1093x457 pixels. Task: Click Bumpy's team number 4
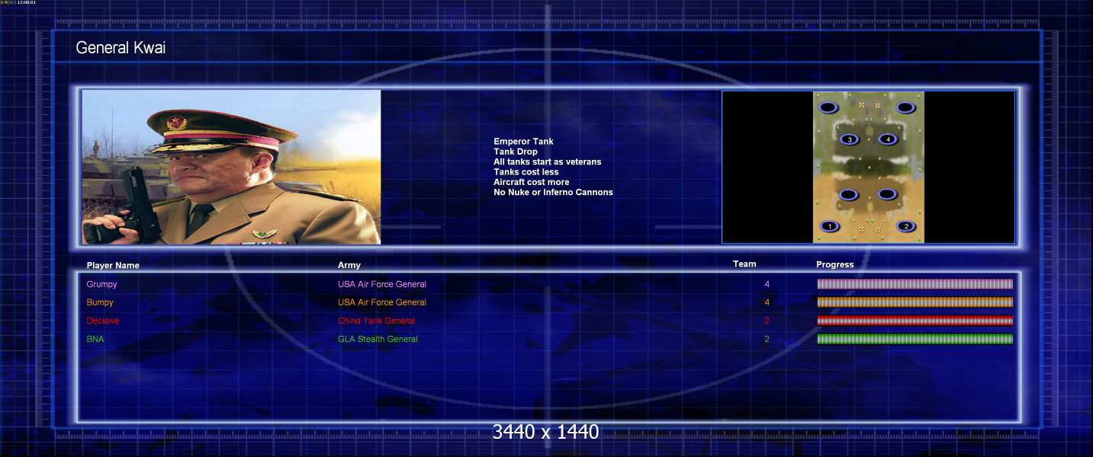point(767,302)
